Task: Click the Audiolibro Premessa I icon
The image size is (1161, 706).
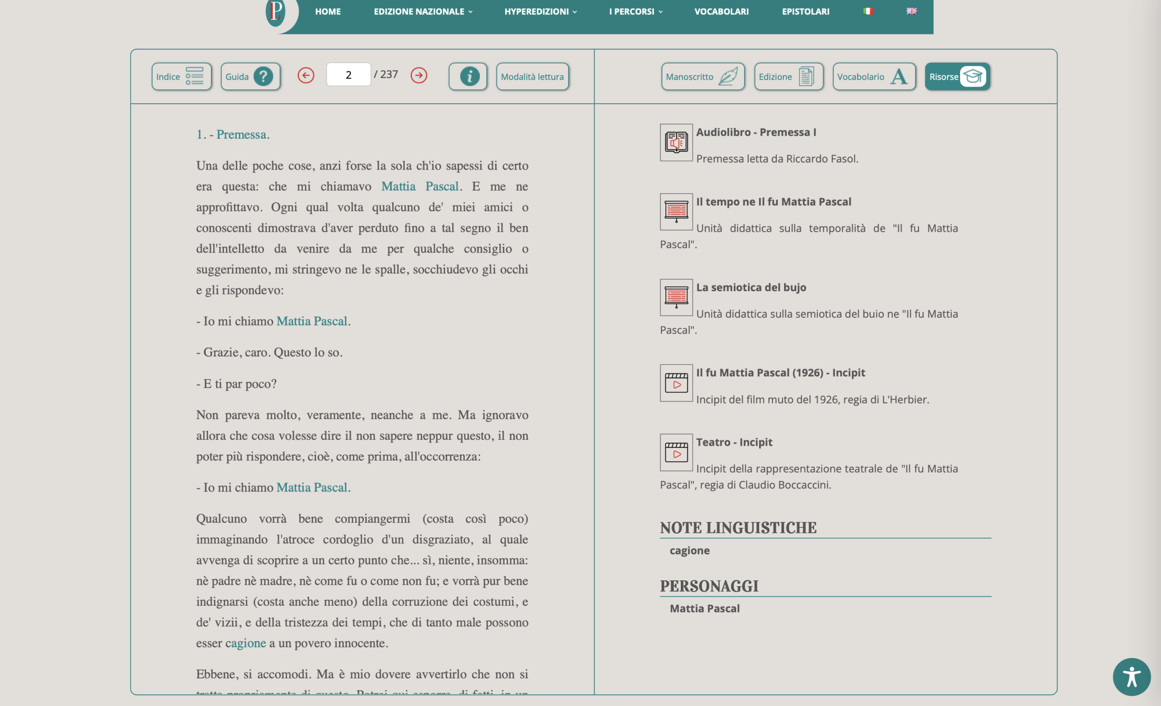Action: click(676, 143)
